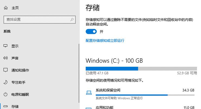Viewport: 201px width, 109px height.
Task: Click the 电源和睡眠 power icon
Action: click(x=5, y=94)
